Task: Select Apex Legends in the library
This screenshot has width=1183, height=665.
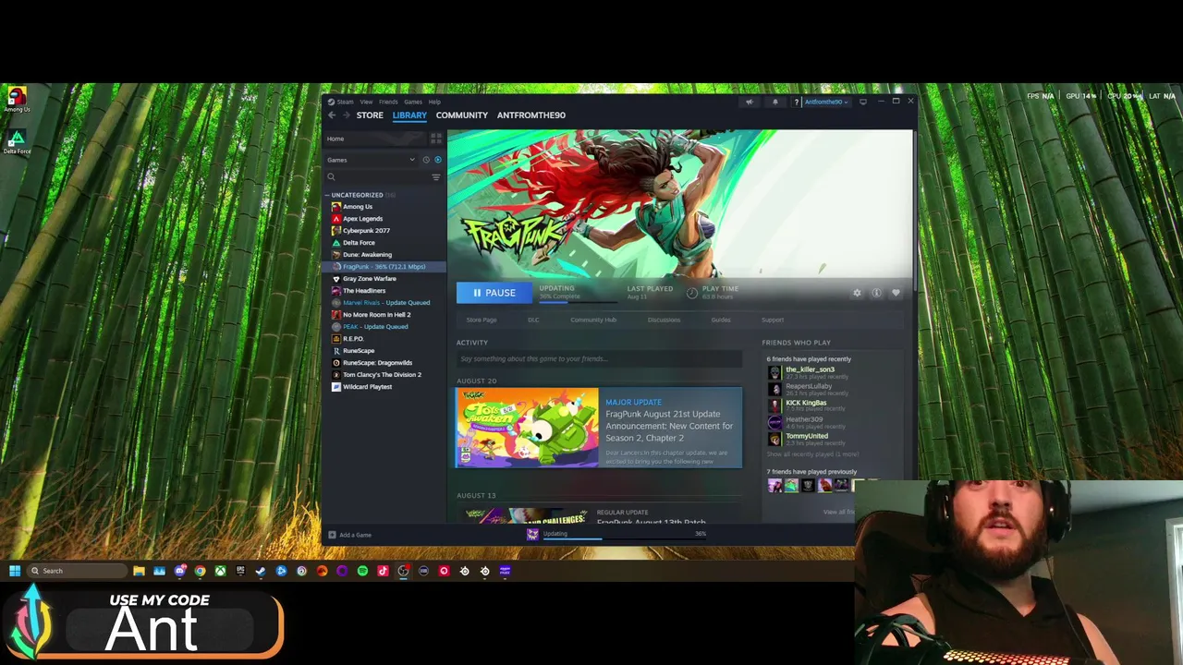Action: pos(362,219)
